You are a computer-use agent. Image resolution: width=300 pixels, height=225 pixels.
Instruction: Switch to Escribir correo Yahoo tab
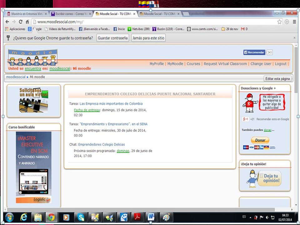coord(71,14)
